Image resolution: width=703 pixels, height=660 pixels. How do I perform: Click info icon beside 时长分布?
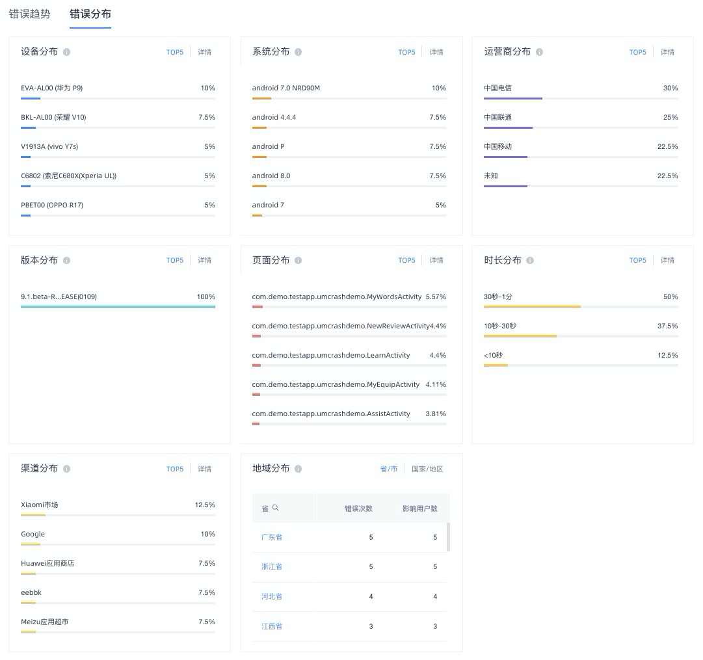click(530, 261)
